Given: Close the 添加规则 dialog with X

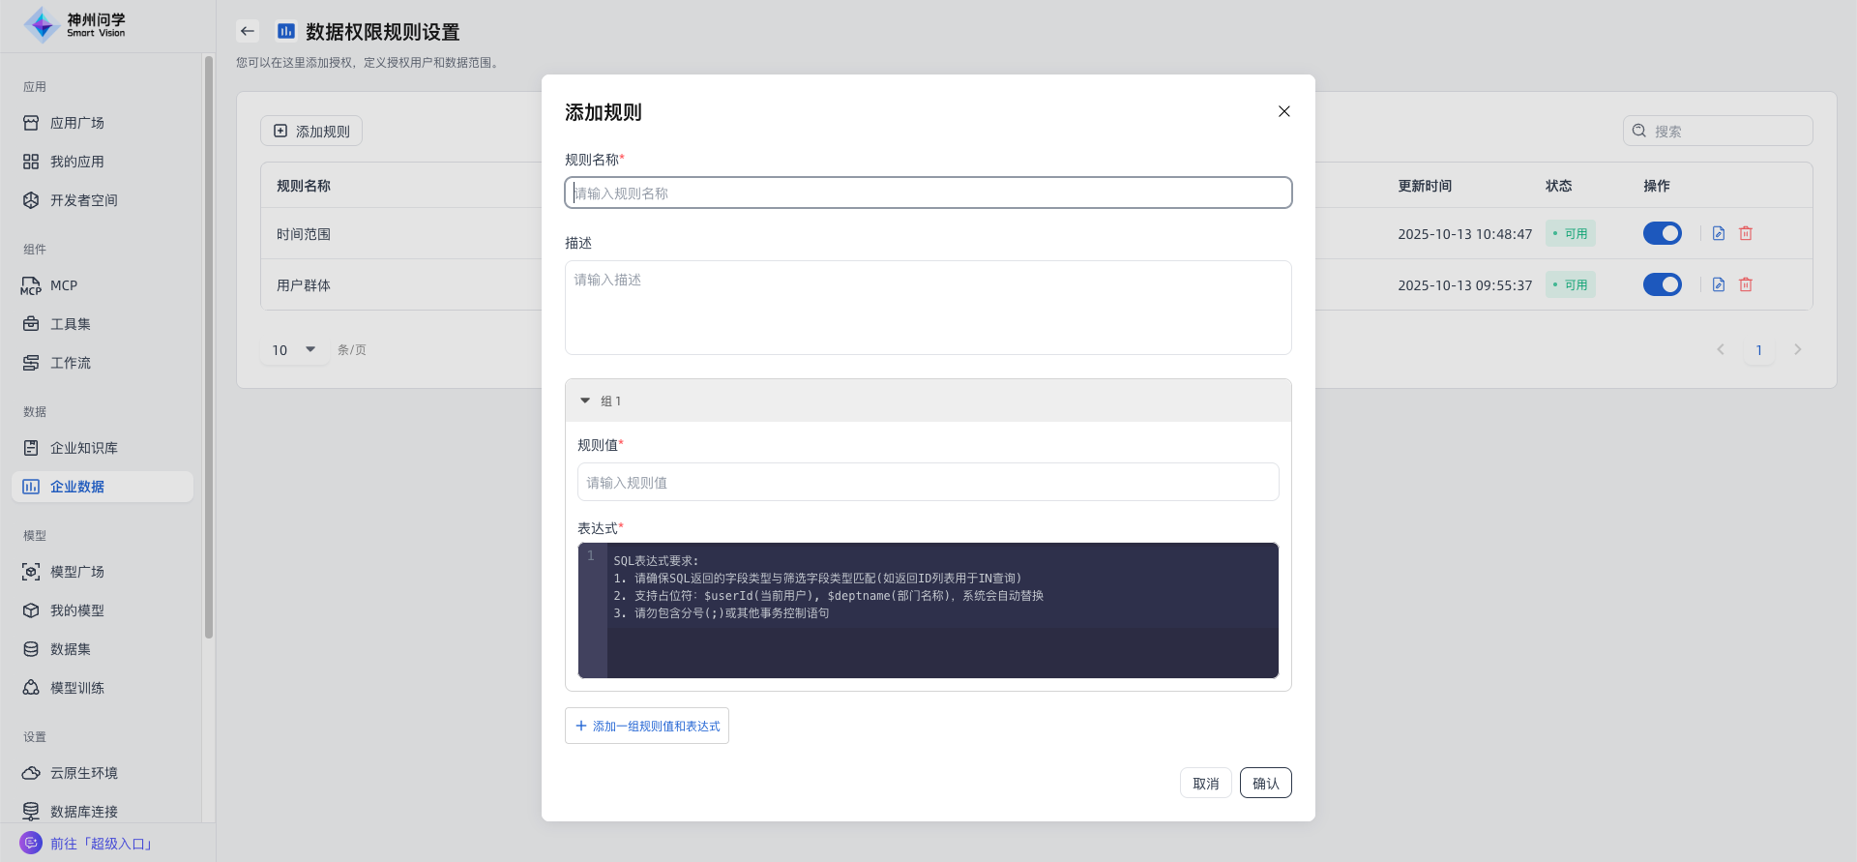Looking at the screenshot, I should (1283, 111).
